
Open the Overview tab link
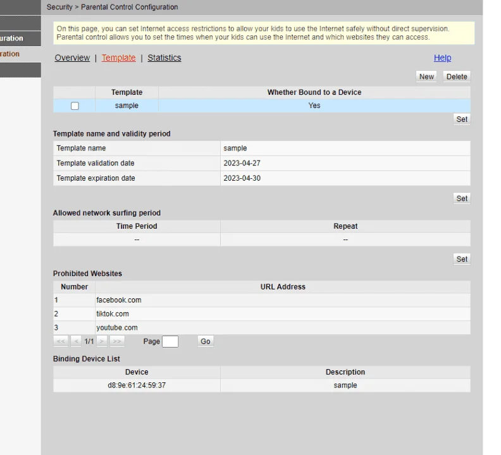tap(72, 58)
